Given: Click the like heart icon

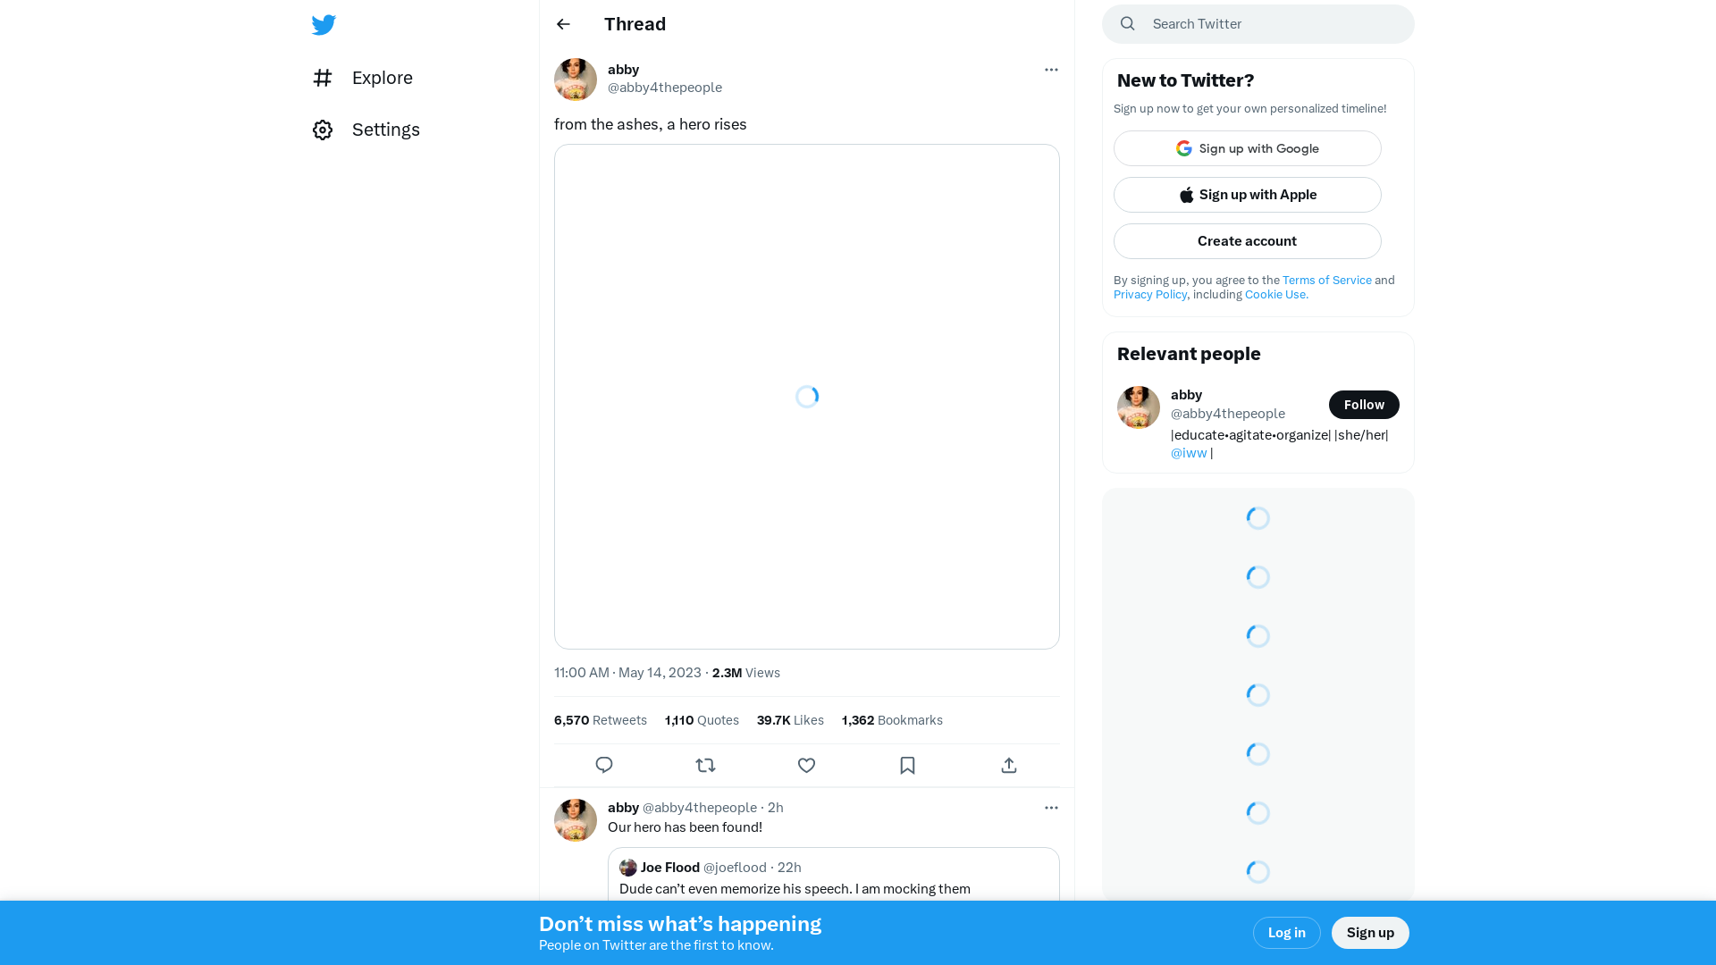Looking at the screenshot, I should tap(806, 765).
